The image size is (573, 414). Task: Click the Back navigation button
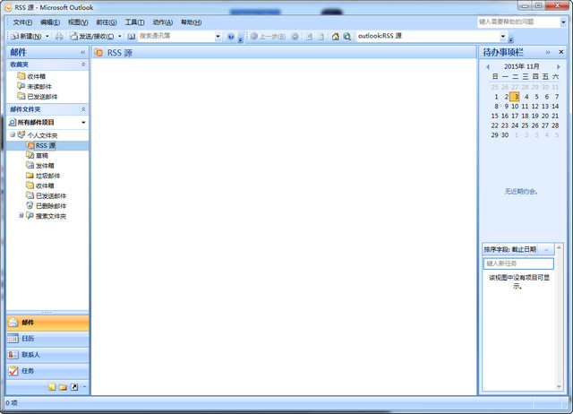click(x=268, y=36)
